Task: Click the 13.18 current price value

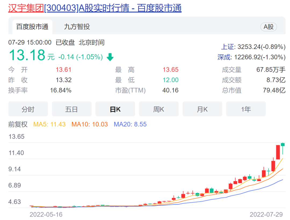Action: pyautogui.click(x=27, y=55)
